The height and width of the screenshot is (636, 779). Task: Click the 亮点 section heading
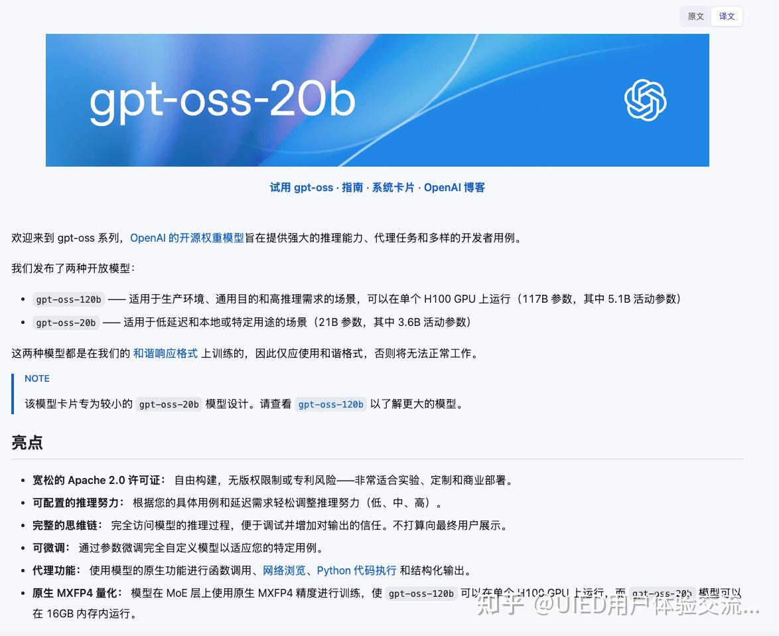click(27, 442)
